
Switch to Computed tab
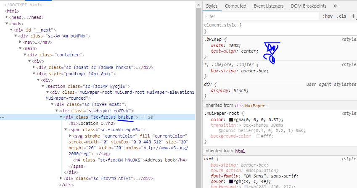coord(235,6)
